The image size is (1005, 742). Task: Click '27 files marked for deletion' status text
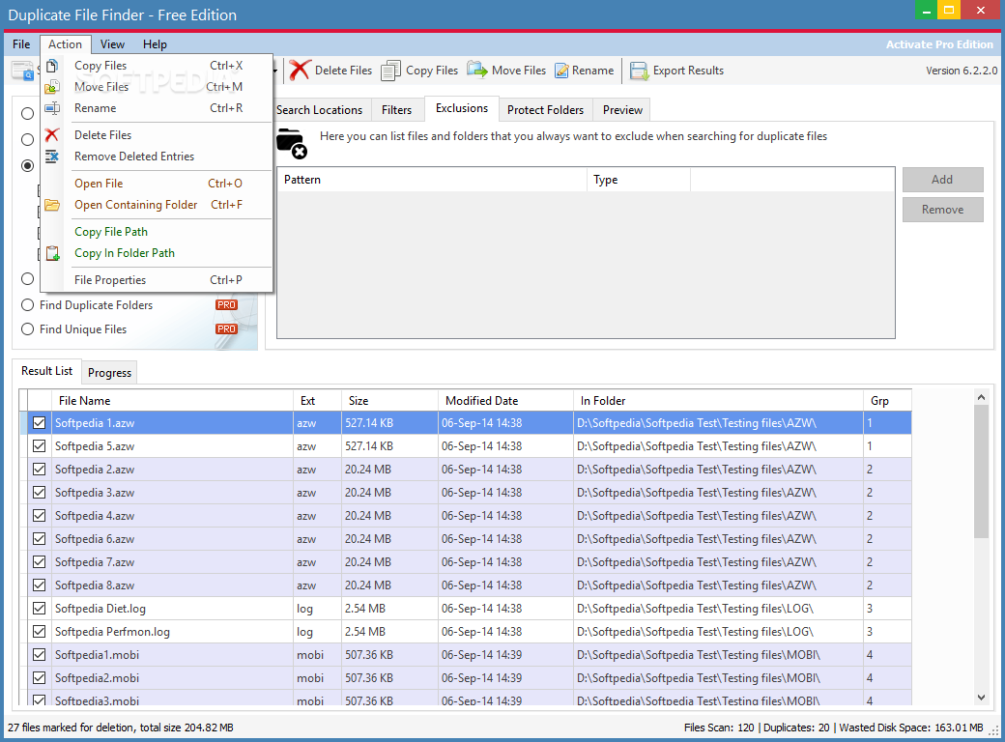[x=69, y=728]
